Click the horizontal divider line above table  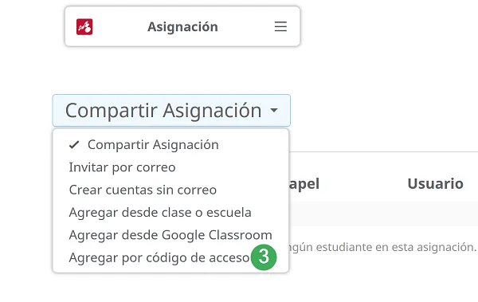pos(383,151)
